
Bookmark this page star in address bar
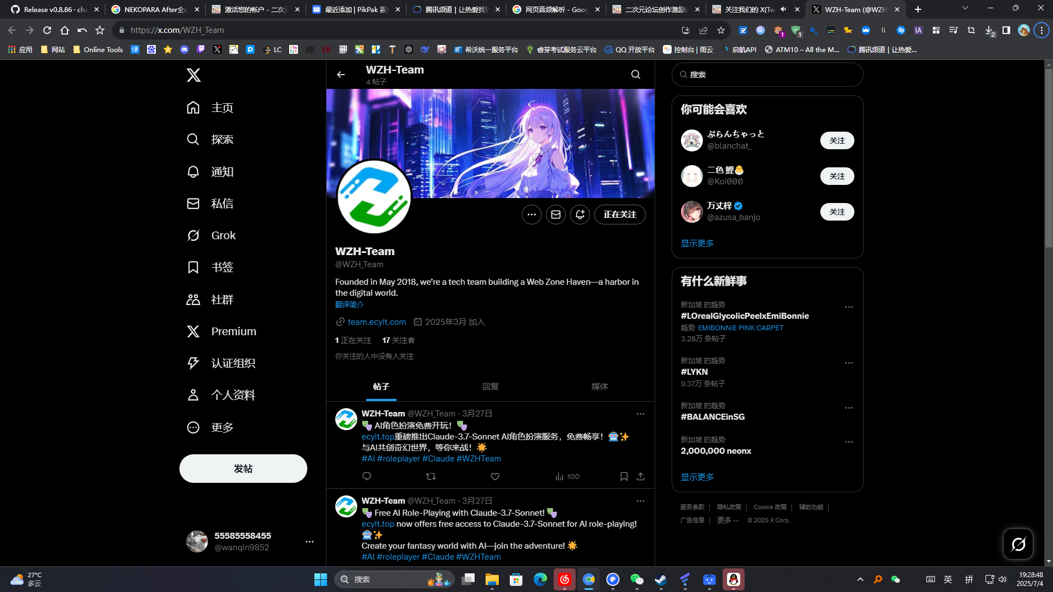tap(721, 30)
